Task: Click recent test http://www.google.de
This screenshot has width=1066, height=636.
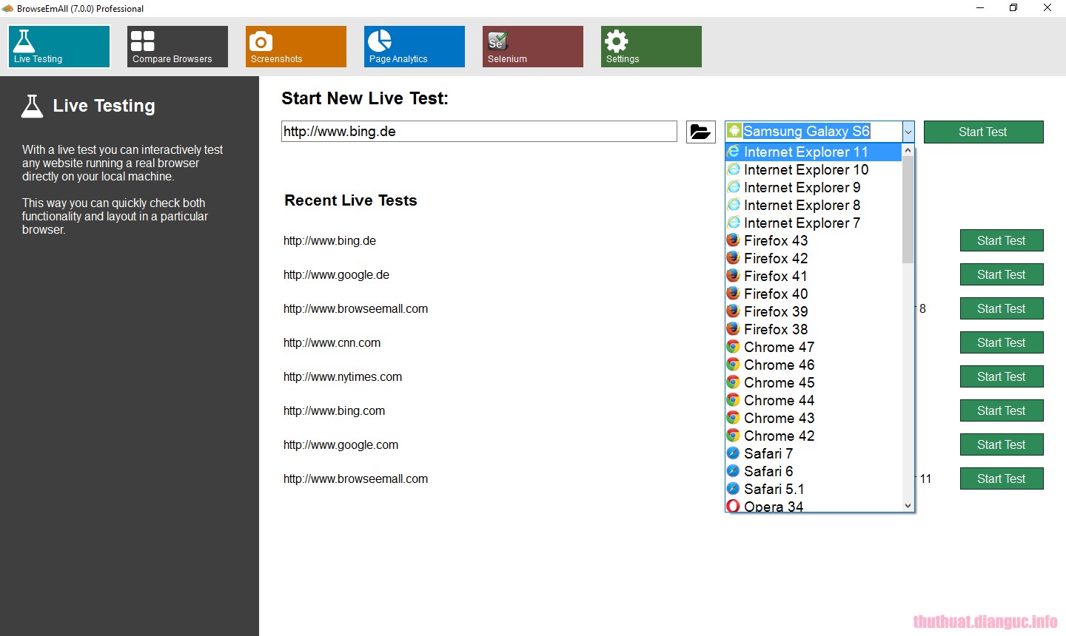Action: pos(336,274)
